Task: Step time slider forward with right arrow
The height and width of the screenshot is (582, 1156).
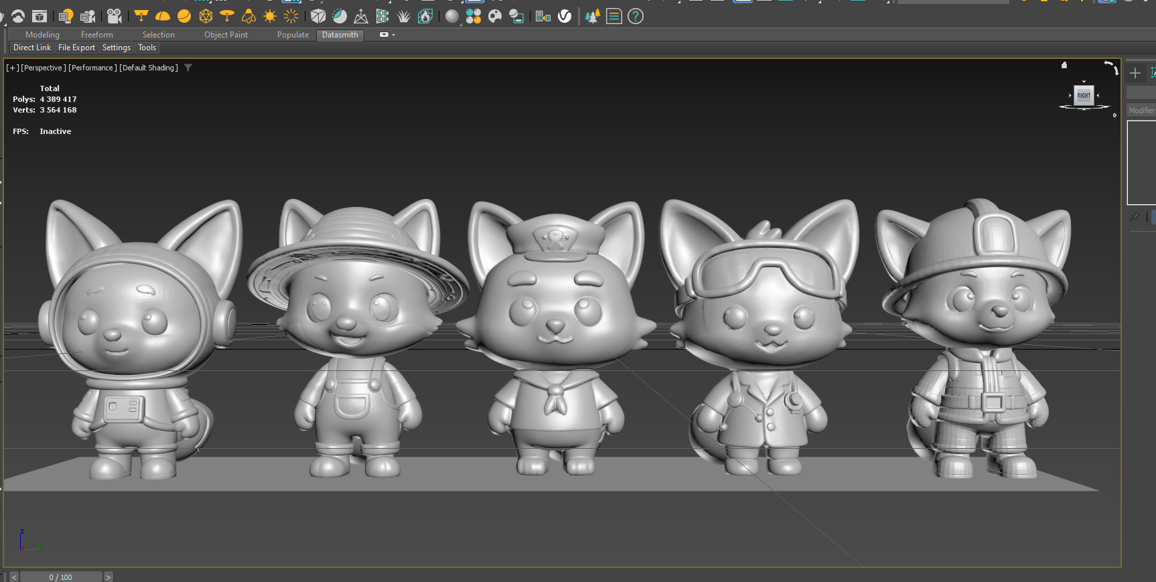Action: coord(108,577)
